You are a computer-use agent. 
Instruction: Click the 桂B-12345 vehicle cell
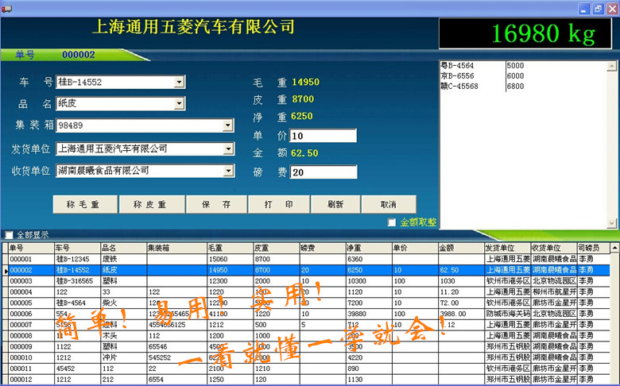click(77, 259)
